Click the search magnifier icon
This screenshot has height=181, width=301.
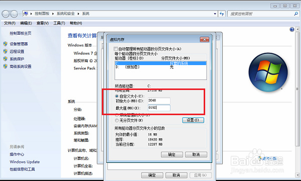296,14
